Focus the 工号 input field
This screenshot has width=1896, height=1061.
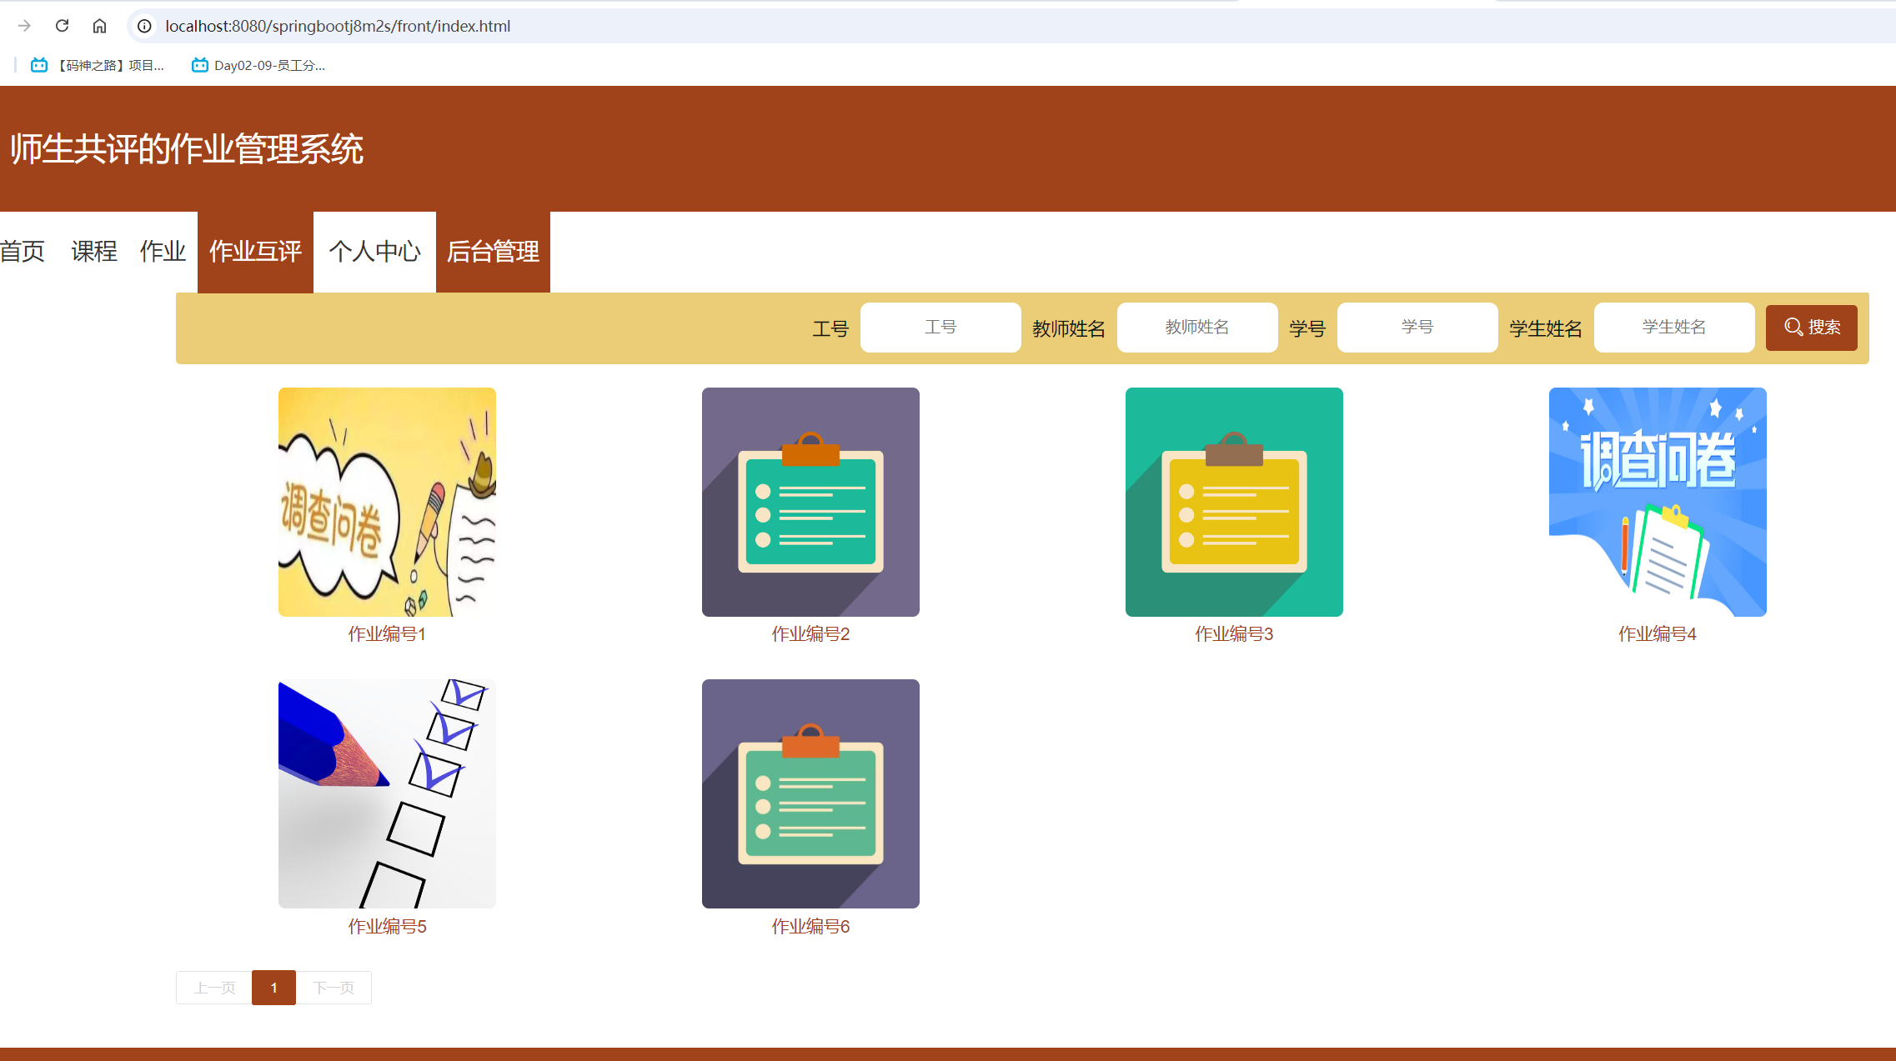pos(940,328)
